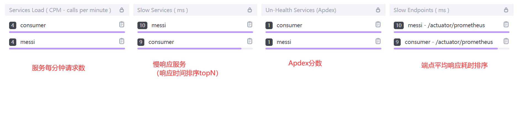521x114 pixels.
Task: Toggle lock on Un-Health Services panel
Action: click(378, 10)
